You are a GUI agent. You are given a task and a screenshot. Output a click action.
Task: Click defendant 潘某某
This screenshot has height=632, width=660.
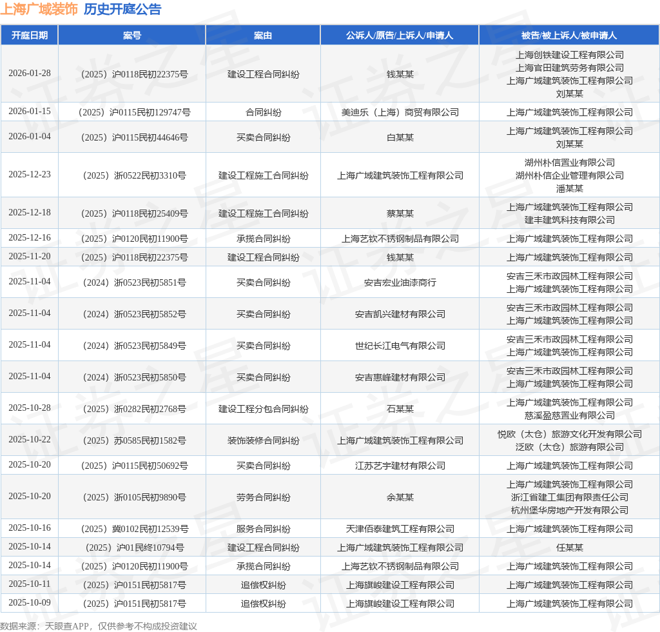pyautogui.click(x=570, y=188)
